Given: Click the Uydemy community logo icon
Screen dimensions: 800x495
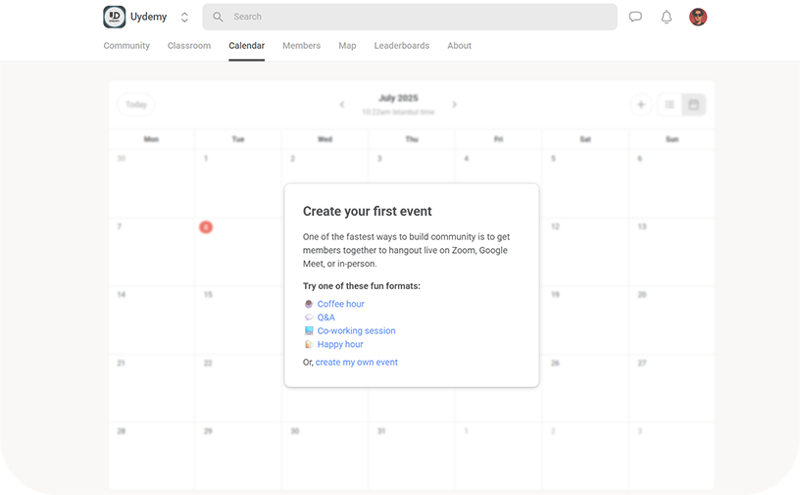Looking at the screenshot, I should pyautogui.click(x=115, y=17).
